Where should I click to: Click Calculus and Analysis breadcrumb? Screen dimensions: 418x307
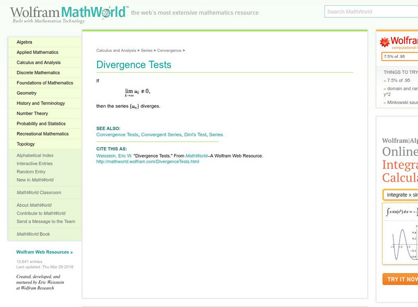pos(116,50)
